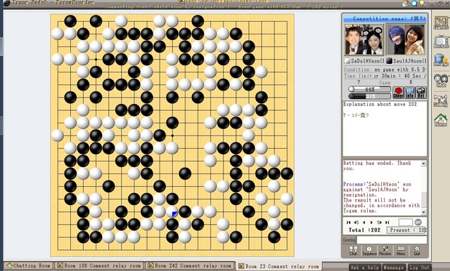Click the Bet dice button
This screenshot has width=450, height=271.
point(421,93)
